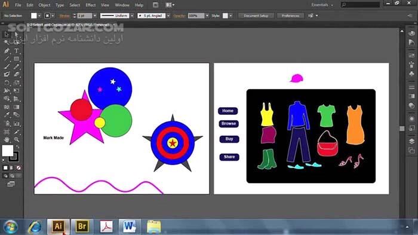Select the Blend tool
Image resolution: width=418 pixels, height=235 pixels.
tap(17, 115)
